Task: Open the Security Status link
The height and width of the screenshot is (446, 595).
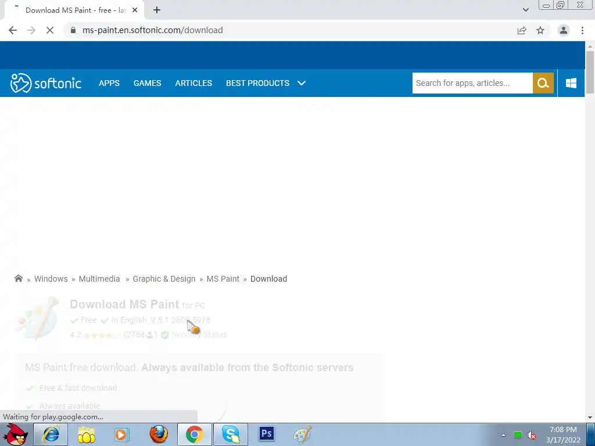Action: coord(199,334)
